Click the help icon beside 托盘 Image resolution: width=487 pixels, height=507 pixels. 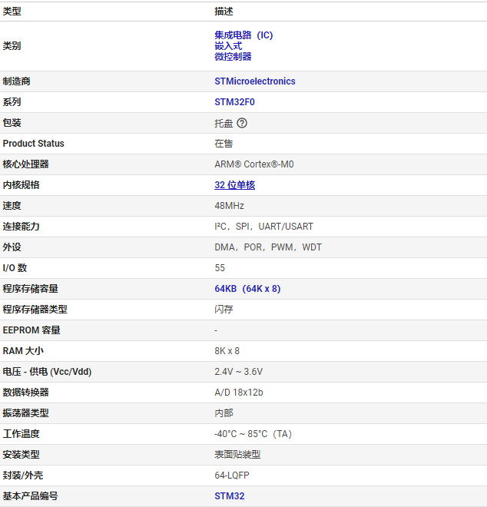coord(242,123)
